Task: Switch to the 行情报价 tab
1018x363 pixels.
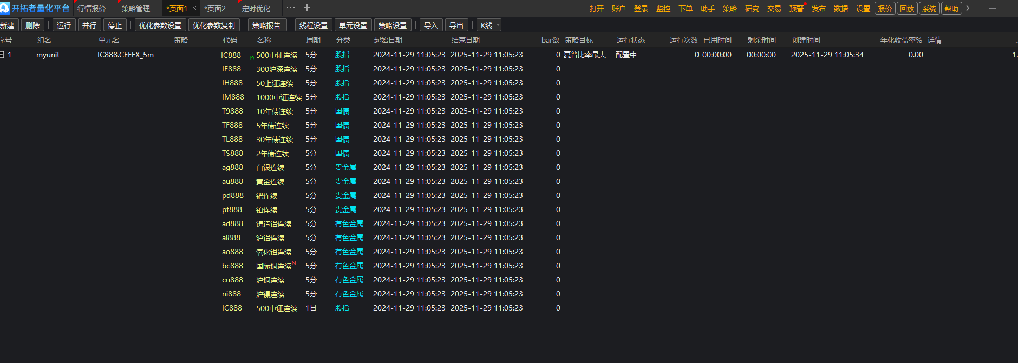Action: coord(92,9)
